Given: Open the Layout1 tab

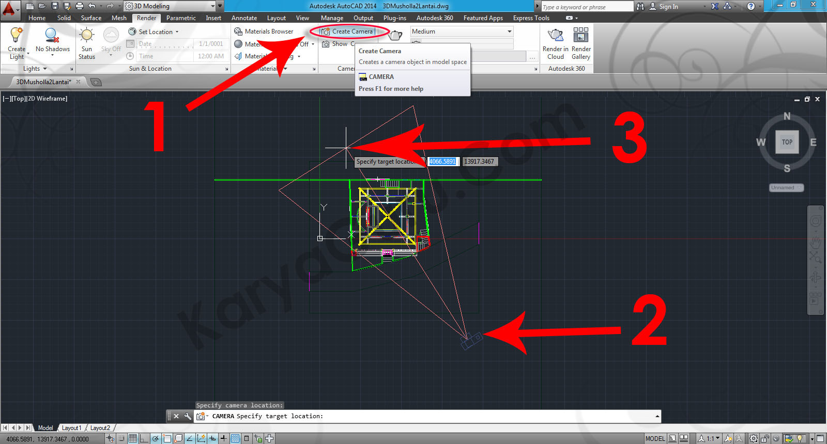Looking at the screenshot, I should [x=71, y=428].
